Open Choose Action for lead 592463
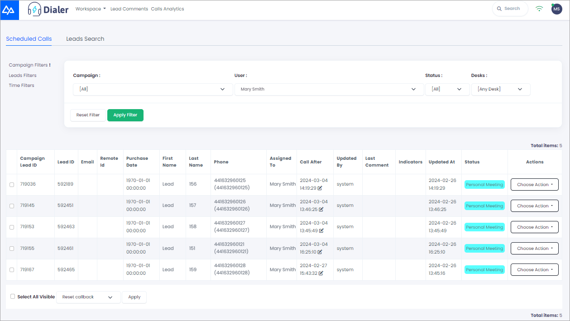 pos(535,227)
